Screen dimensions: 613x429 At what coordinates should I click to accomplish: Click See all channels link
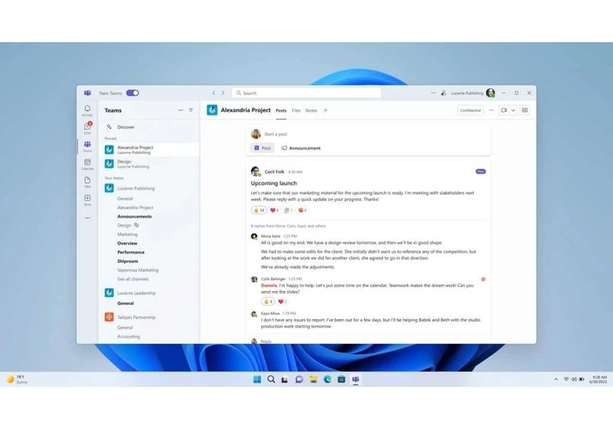click(133, 279)
